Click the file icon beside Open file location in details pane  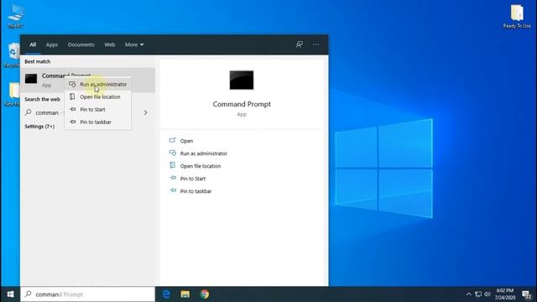point(173,166)
